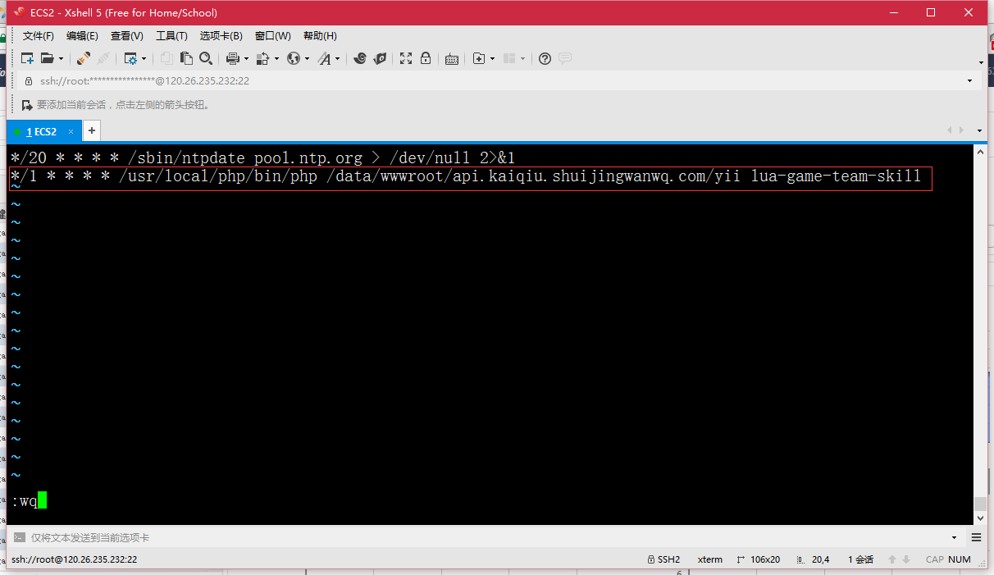The width and height of the screenshot is (994, 575).
Task: Click the Reconnect session icon
Action: (x=83, y=58)
